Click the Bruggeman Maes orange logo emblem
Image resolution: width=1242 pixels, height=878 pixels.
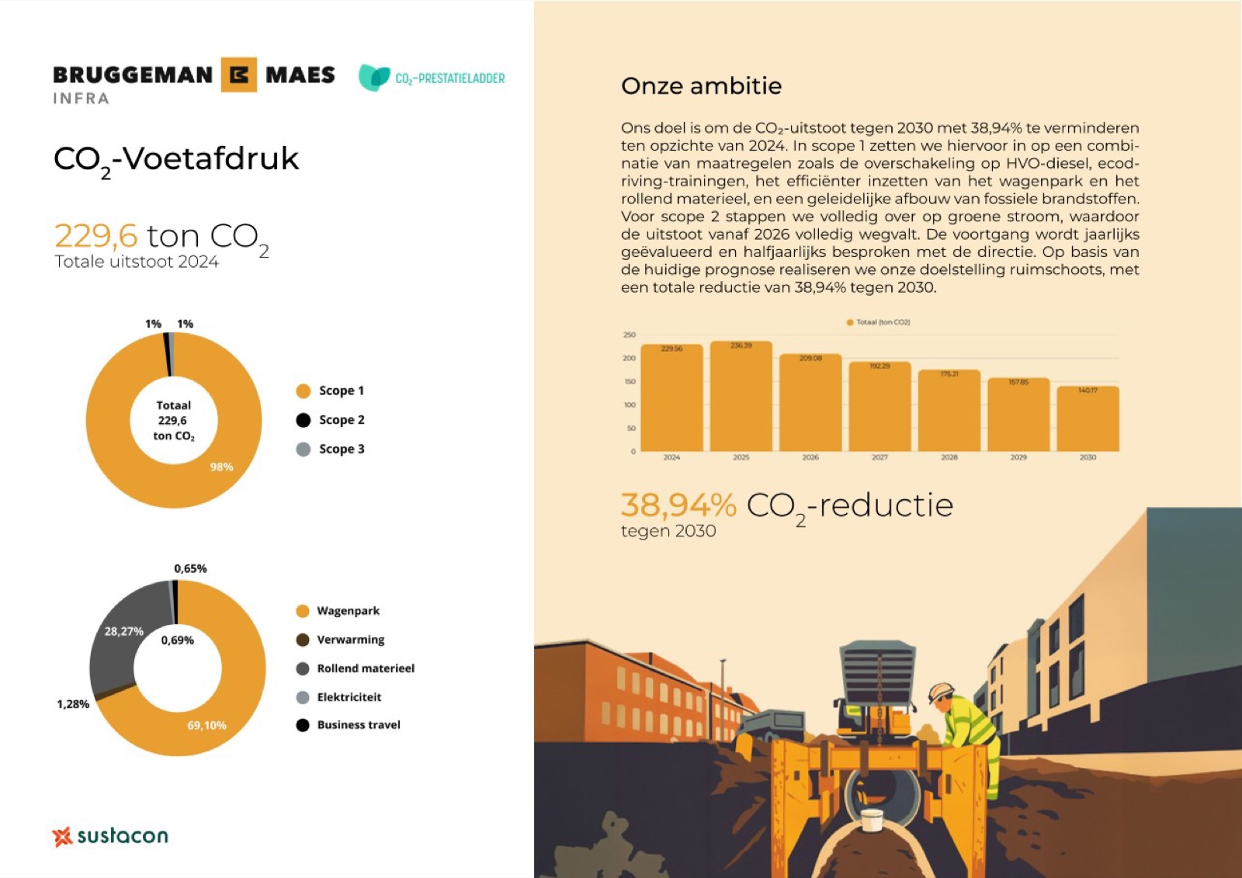(x=238, y=75)
